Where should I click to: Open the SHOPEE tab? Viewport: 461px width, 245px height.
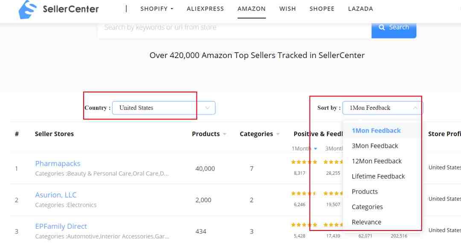[x=322, y=9]
